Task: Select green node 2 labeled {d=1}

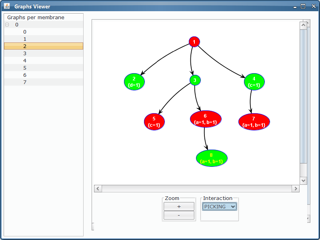Action: point(134,82)
